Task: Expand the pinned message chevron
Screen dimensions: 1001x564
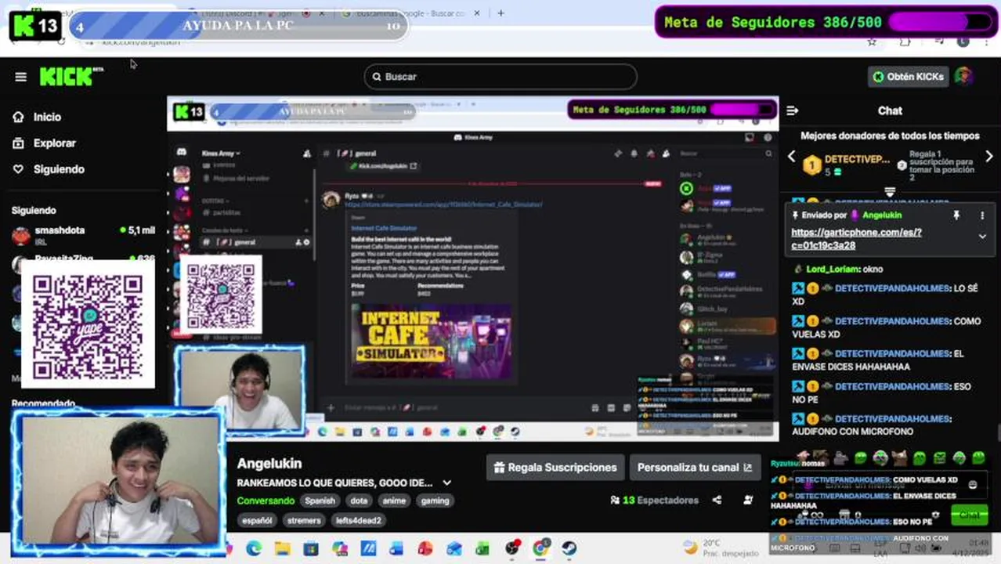Action: [x=982, y=236]
